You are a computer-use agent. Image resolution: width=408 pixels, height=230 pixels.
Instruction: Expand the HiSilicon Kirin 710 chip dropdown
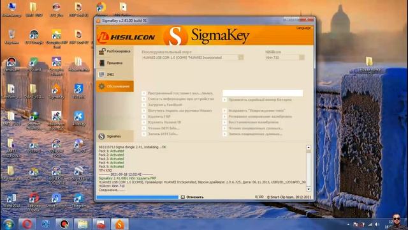click(302, 57)
